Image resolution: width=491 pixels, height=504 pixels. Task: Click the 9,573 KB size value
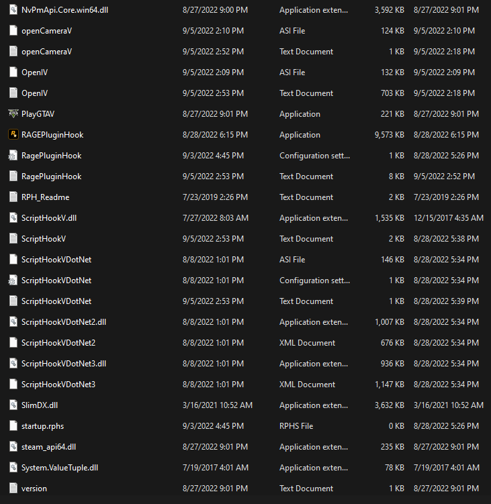(390, 135)
